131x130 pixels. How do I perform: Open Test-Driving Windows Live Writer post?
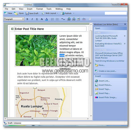pyautogui.click(x=110, y=61)
